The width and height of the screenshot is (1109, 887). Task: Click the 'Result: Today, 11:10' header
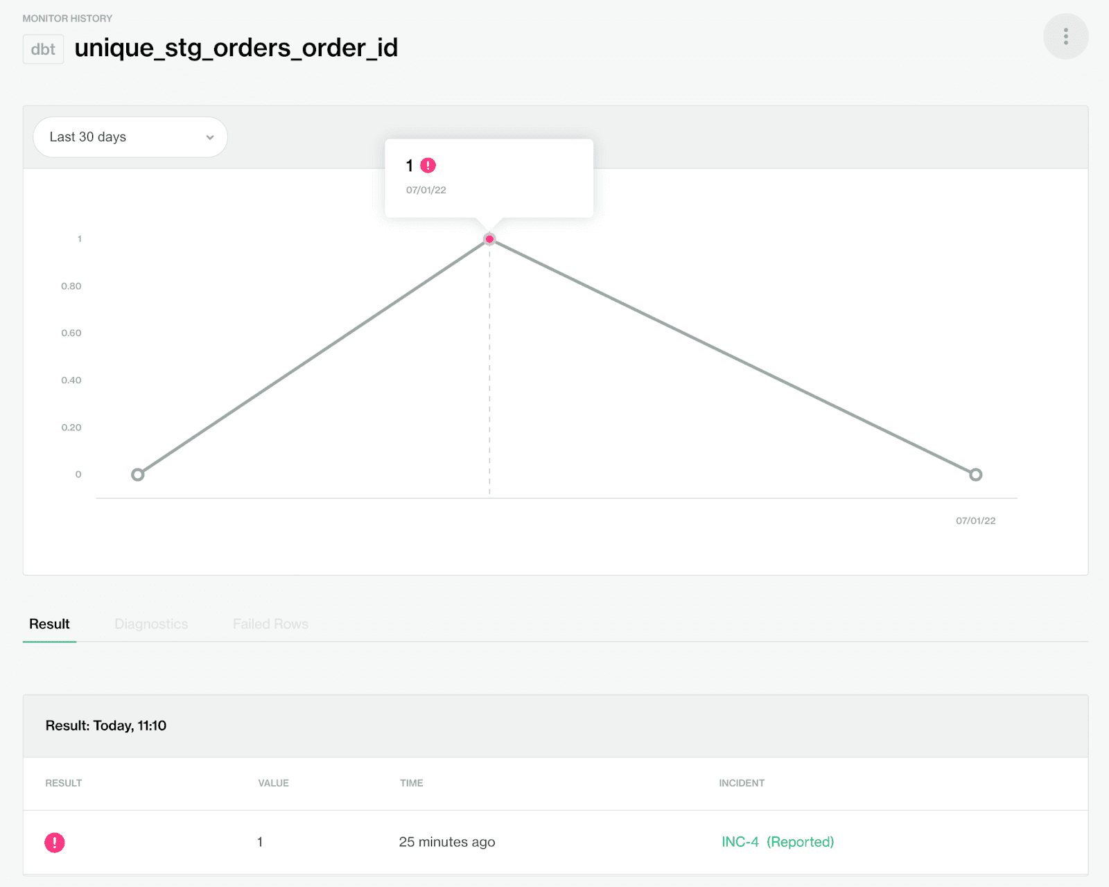point(106,726)
